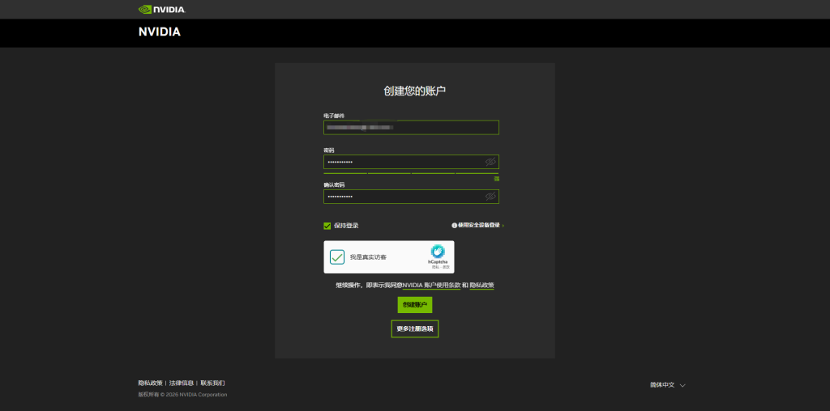Viewport: 830px width, 411px height.
Task: Click the NVIDIA logo in top bar
Action: 162,10
